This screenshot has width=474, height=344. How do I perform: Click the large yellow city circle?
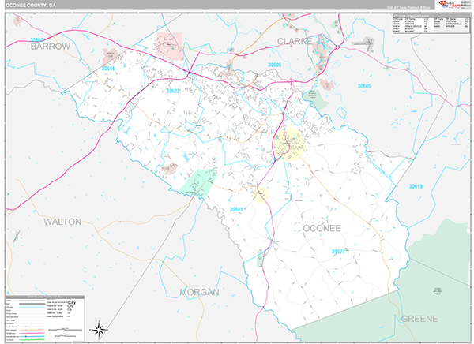[289, 144]
